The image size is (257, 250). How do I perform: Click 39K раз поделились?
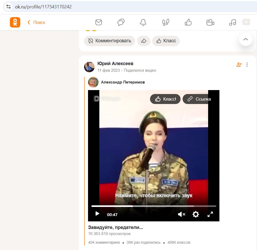[143, 242]
